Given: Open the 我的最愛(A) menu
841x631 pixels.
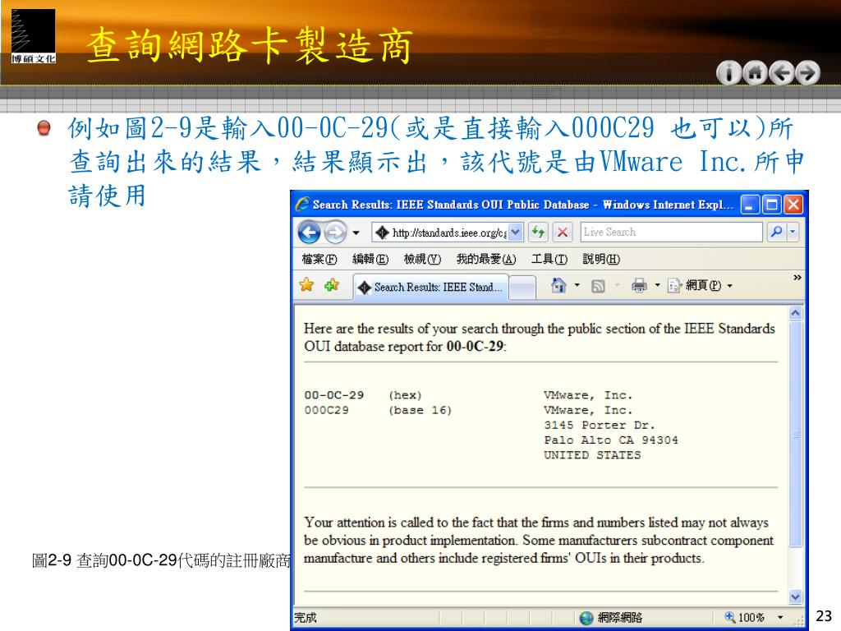Looking at the screenshot, I should (x=486, y=259).
